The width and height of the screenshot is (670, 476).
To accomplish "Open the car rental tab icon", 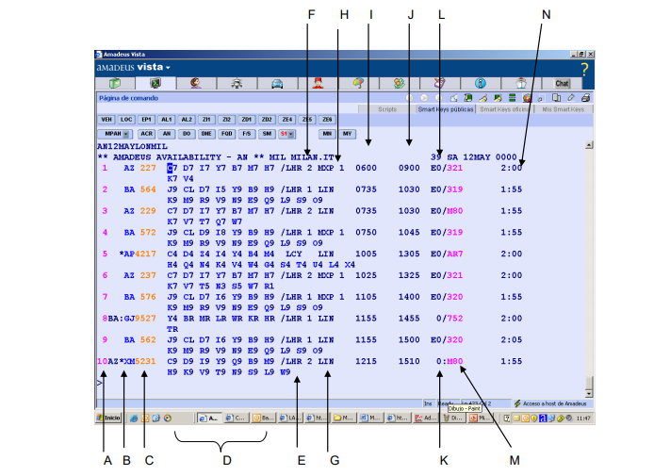I will click(x=277, y=83).
